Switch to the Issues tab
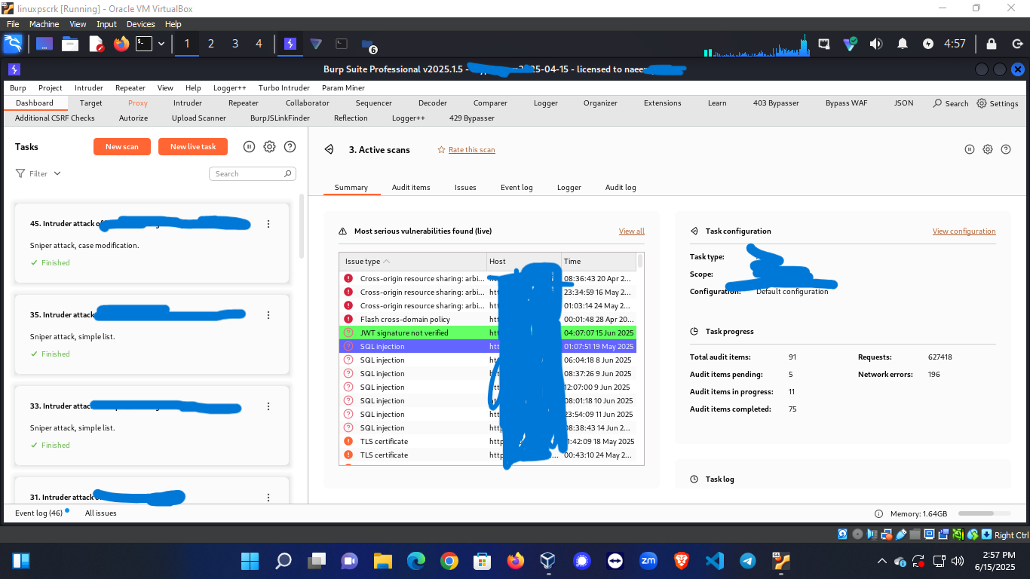1030x579 pixels. (465, 187)
